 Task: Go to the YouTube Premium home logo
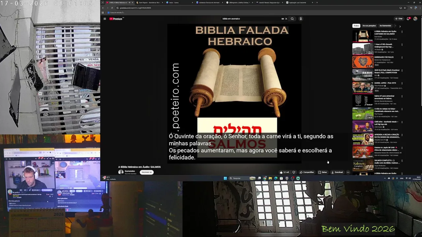[116, 19]
